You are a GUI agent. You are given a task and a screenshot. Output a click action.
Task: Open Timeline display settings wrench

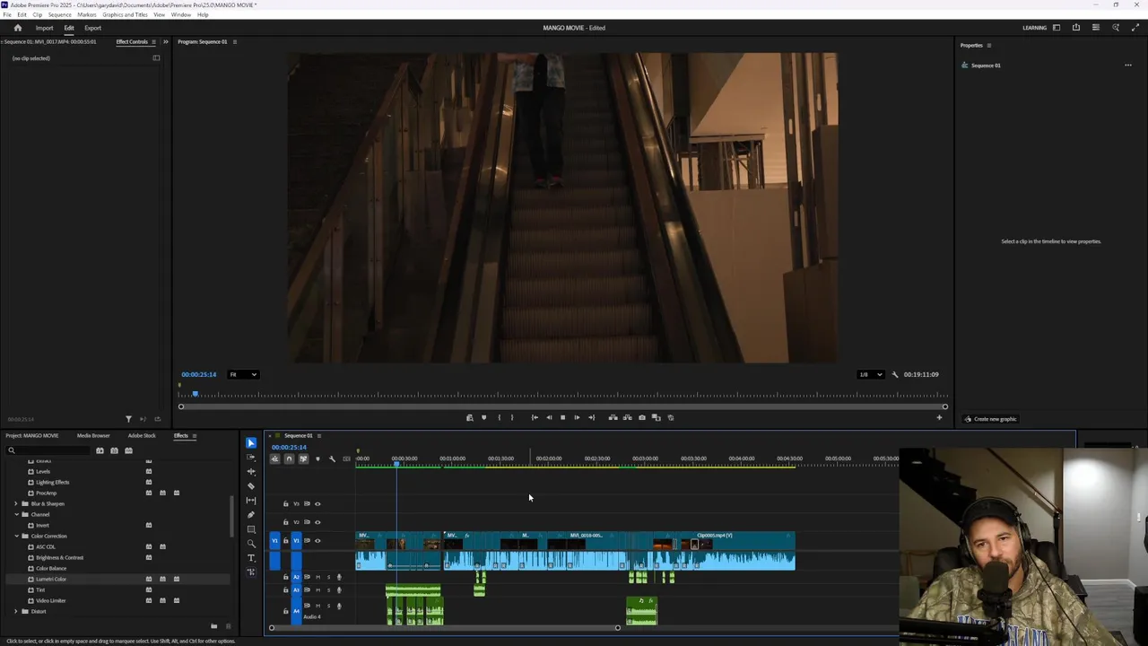(332, 459)
